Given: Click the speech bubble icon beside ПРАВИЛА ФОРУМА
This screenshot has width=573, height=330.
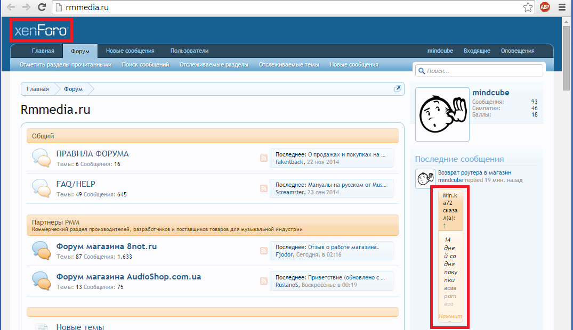Looking at the screenshot, I should [x=41, y=158].
